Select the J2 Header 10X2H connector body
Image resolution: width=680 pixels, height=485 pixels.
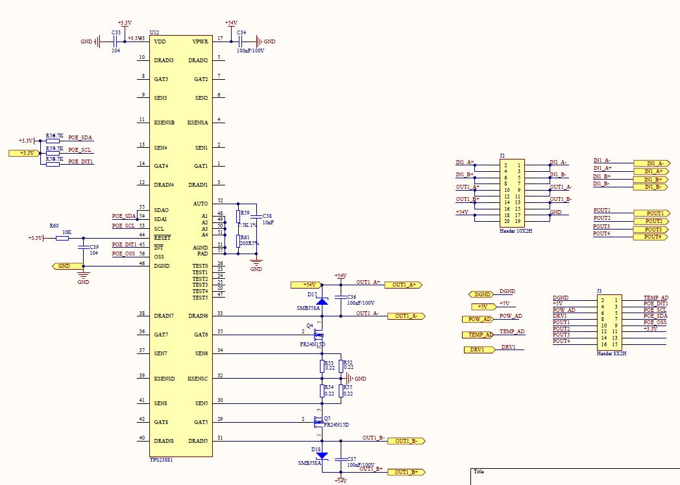click(513, 193)
